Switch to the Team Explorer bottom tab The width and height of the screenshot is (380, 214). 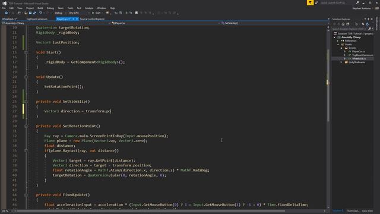coord(353,211)
